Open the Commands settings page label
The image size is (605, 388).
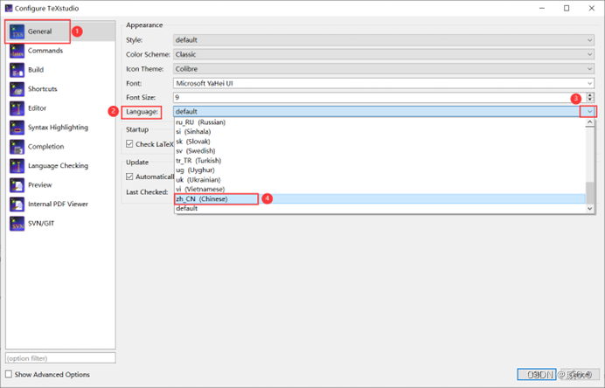click(45, 51)
